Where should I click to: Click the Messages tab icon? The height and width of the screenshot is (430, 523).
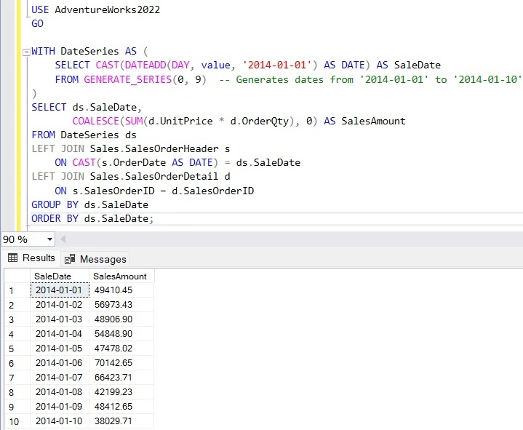pos(70,259)
